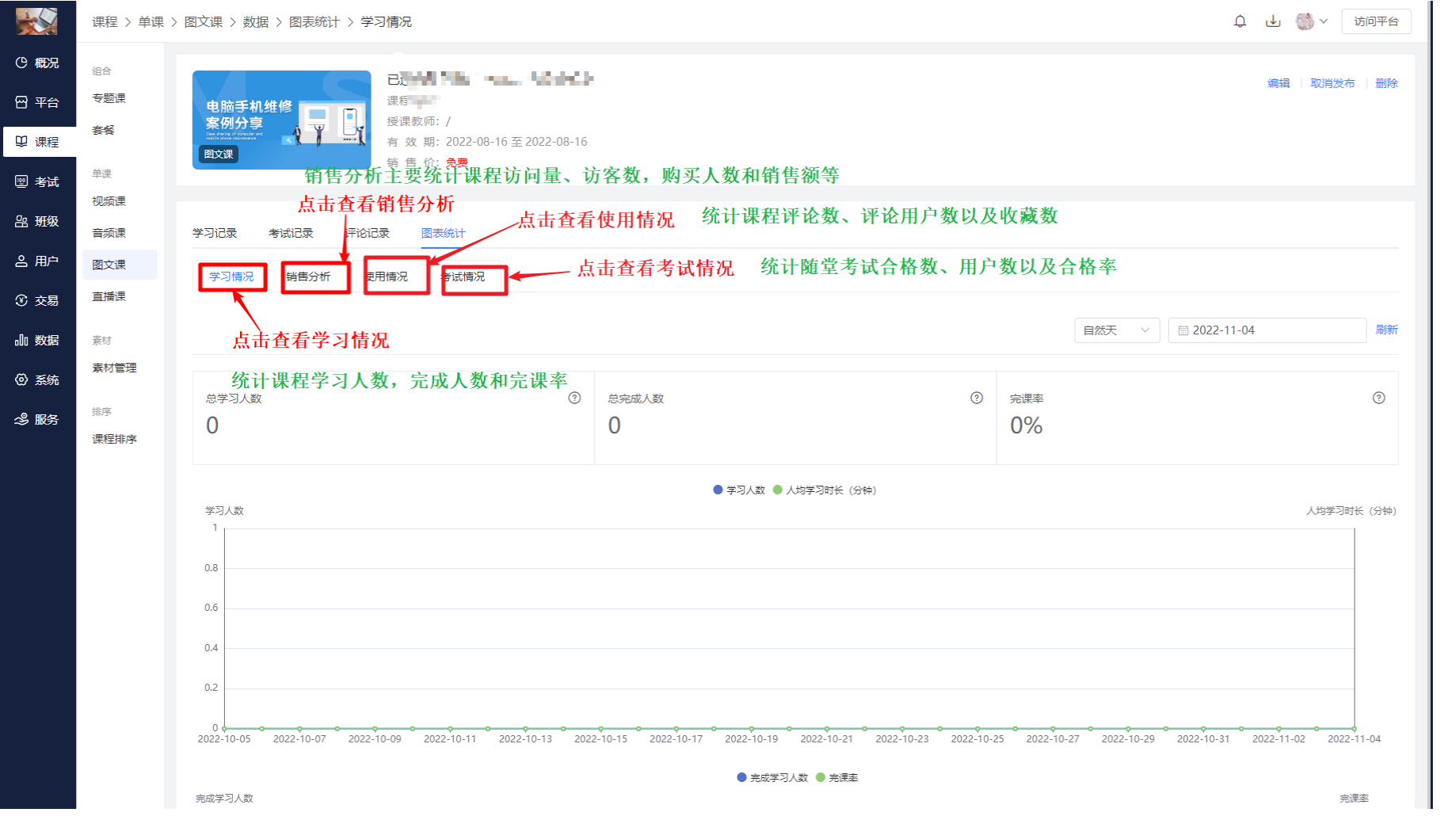Click the logo thumbnail at top-left
The width and height of the screenshot is (1448, 820).
click(x=36, y=21)
